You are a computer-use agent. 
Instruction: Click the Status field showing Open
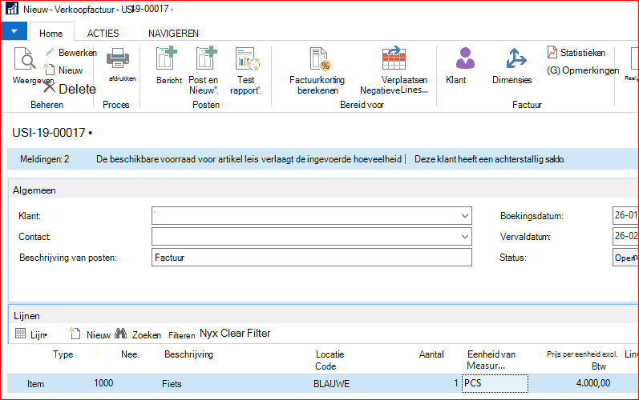[x=625, y=258]
